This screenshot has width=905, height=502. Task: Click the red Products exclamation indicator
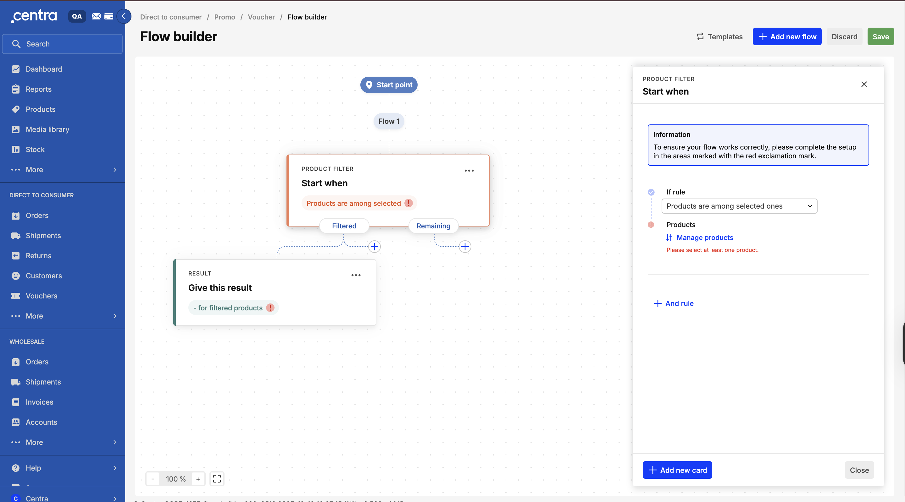(x=651, y=225)
